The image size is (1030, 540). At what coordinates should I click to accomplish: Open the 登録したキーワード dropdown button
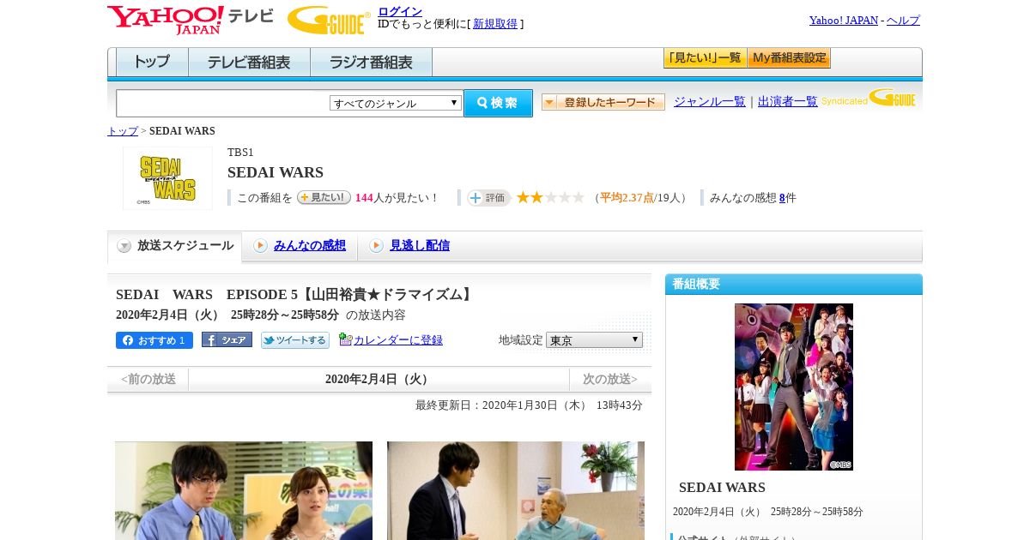tap(603, 102)
